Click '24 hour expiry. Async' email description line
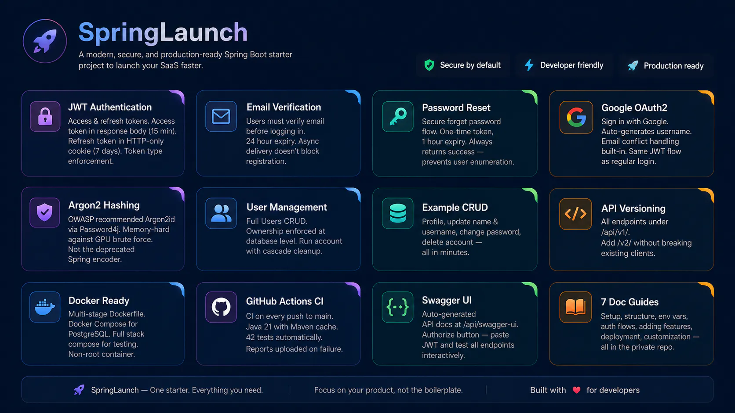 pyautogui.click(x=282, y=141)
